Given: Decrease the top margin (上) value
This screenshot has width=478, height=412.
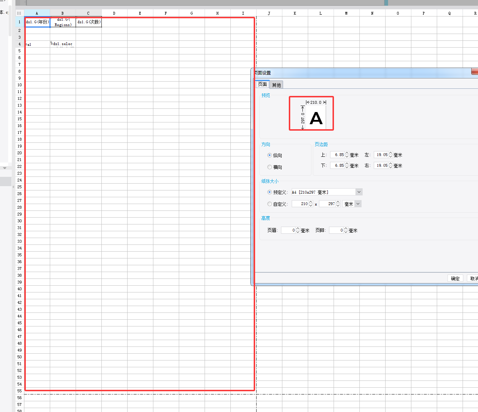Looking at the screenshot, I should coord(347,156).
